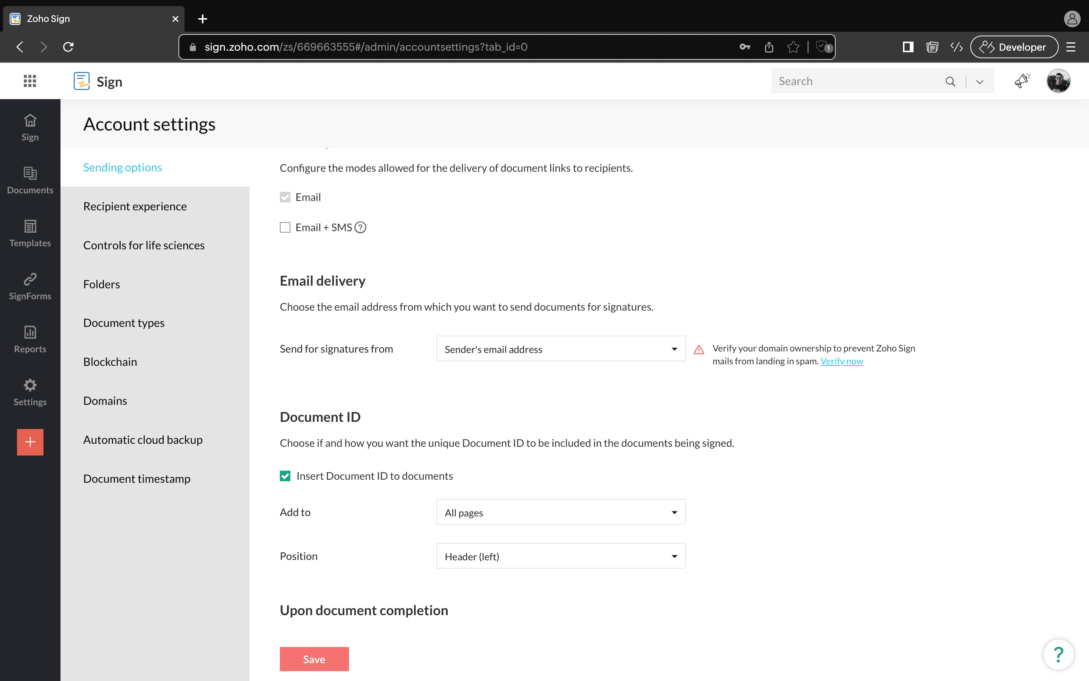Open the Position Header (left) dropdown

tap(560, 556)
